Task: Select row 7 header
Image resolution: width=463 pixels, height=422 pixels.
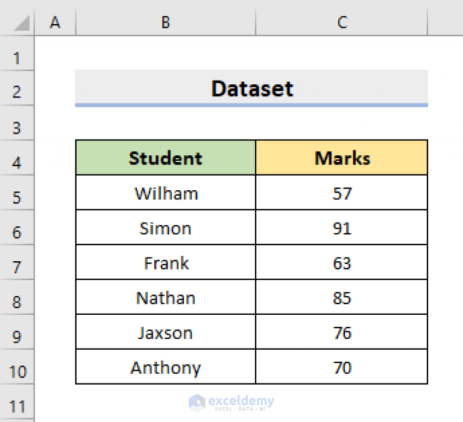Action: [x=17, y=262]
